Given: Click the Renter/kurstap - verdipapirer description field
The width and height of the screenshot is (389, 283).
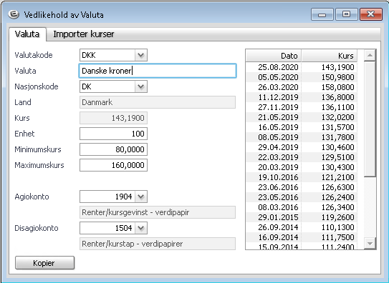Looking at the screenshot, I should (x=158, y=244).
